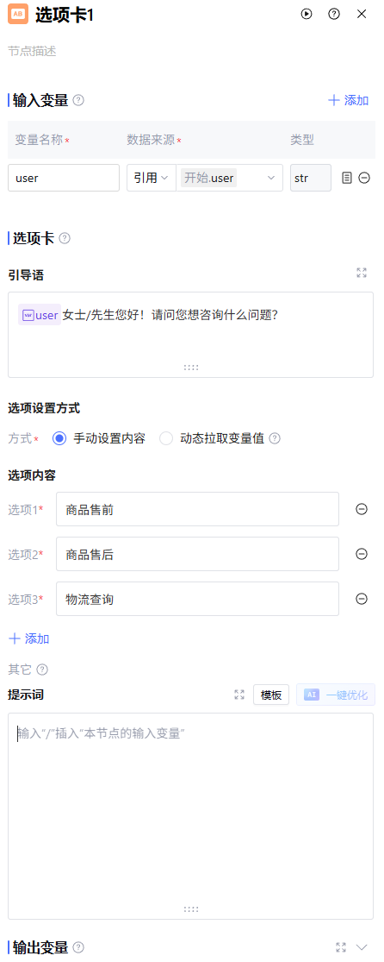
Task: Delete option 商品售前 with minus icon
Action: [x=362, y=509]
